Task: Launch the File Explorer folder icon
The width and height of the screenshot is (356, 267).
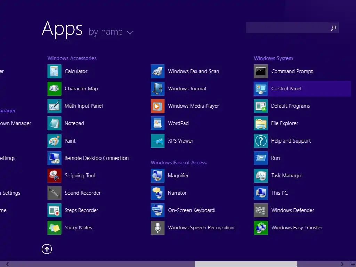Action: click(x=261, y=123)
